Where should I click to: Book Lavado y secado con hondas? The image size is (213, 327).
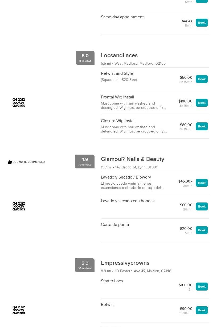(x=202, y=206)
